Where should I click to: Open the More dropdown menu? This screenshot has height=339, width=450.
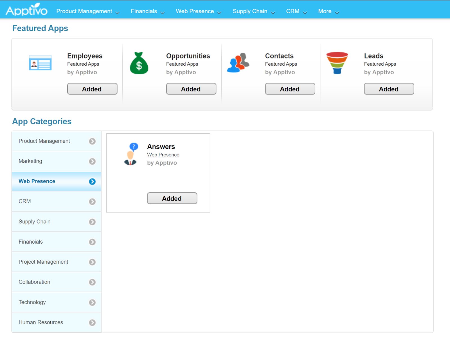(x=328, y=12)
